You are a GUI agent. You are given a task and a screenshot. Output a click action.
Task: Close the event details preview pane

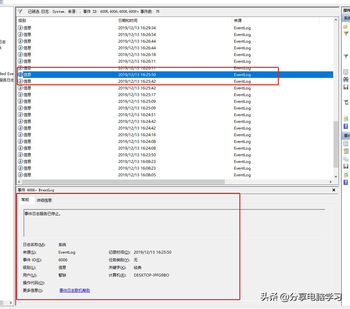pyautogui.click(x=333, y=190)
